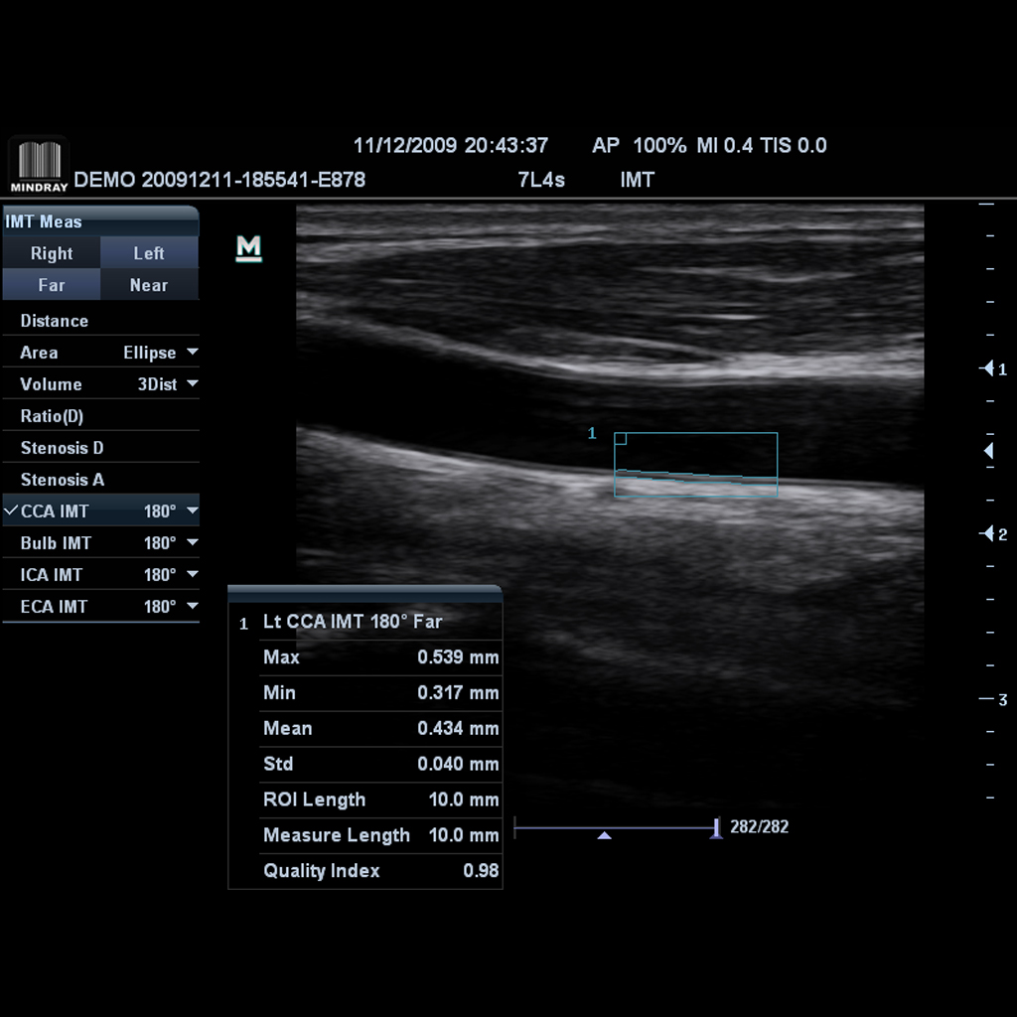The height and width of the screenshot is (1017, 1017).
Task: Click the cine playback position slider thumb
Action: [604, 835]
